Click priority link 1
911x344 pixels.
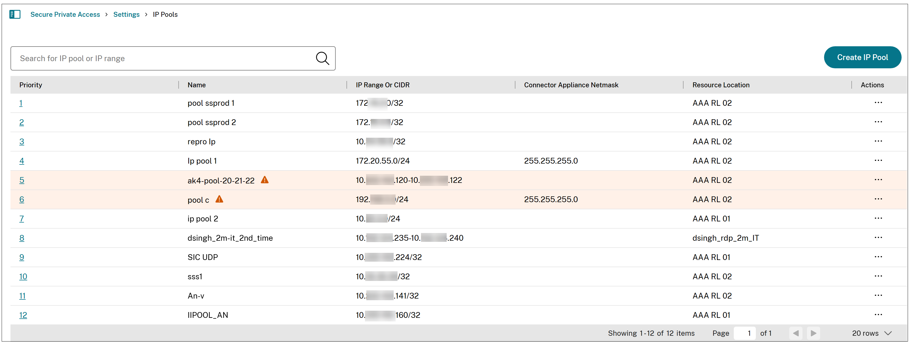21,103
